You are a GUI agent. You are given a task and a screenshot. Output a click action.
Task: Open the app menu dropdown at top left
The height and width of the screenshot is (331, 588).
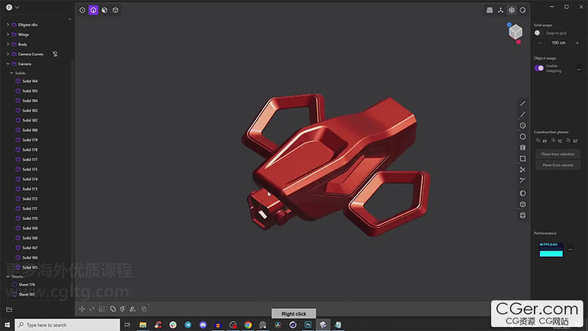point(13,7)
